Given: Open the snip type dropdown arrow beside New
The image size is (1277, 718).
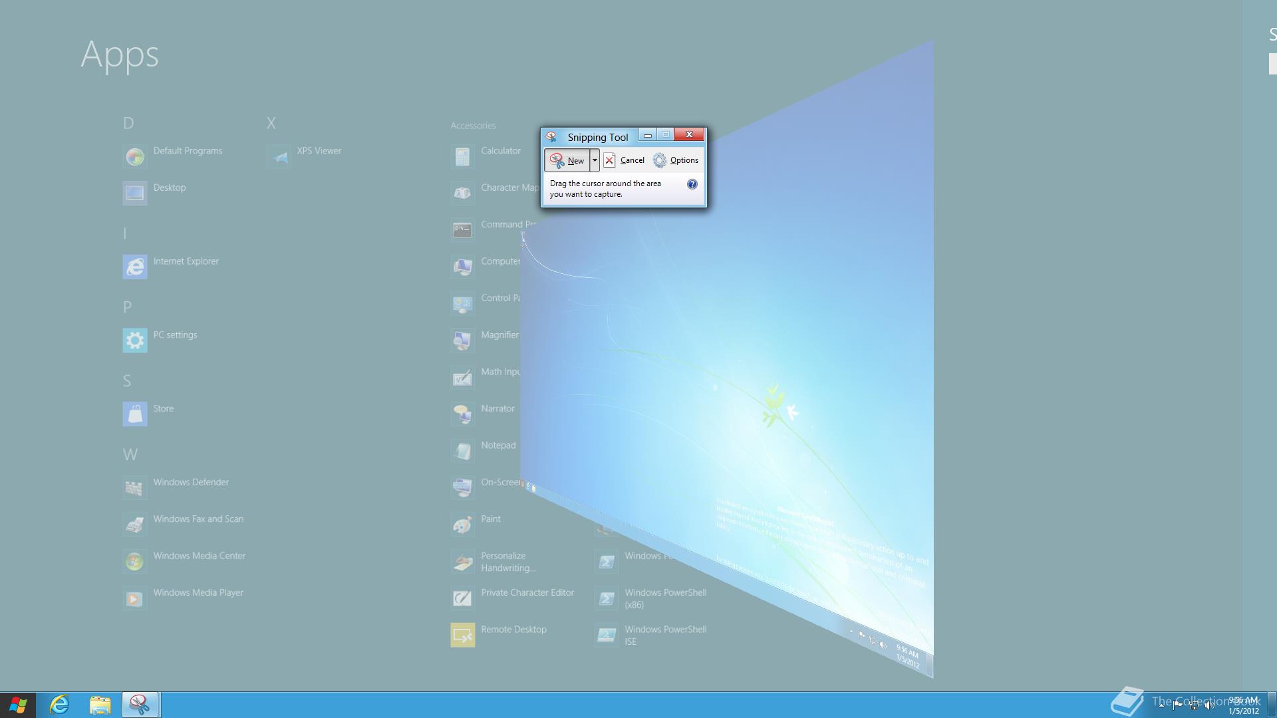Looking at the screenshot, I should coord(595,160).
